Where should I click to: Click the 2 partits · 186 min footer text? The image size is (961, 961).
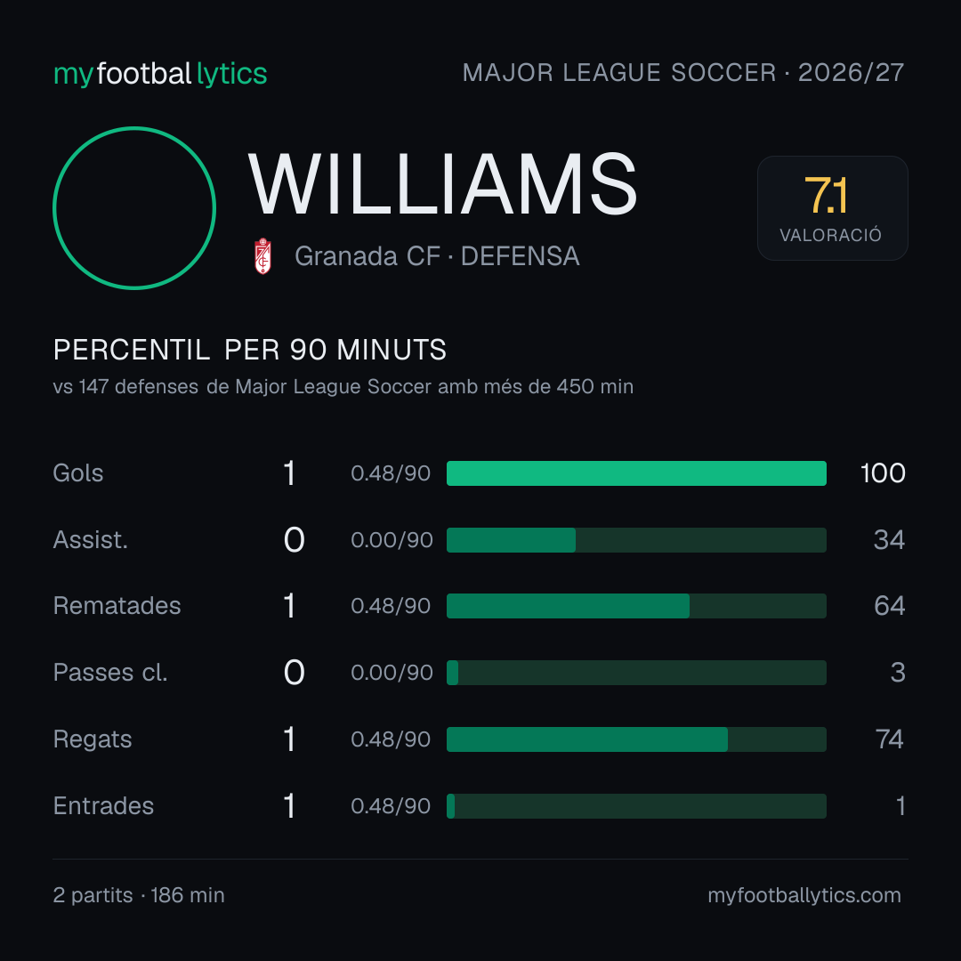[x=139, y=895]
